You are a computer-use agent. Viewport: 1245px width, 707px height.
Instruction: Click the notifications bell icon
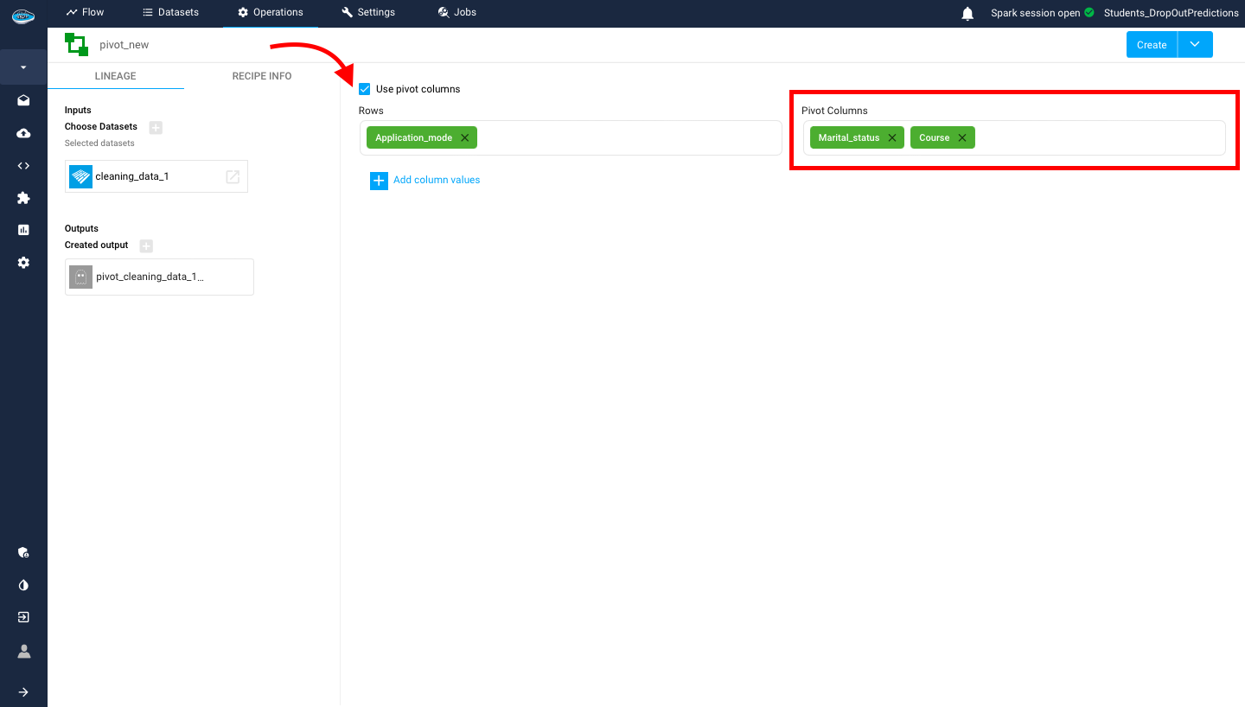point(967,13)
